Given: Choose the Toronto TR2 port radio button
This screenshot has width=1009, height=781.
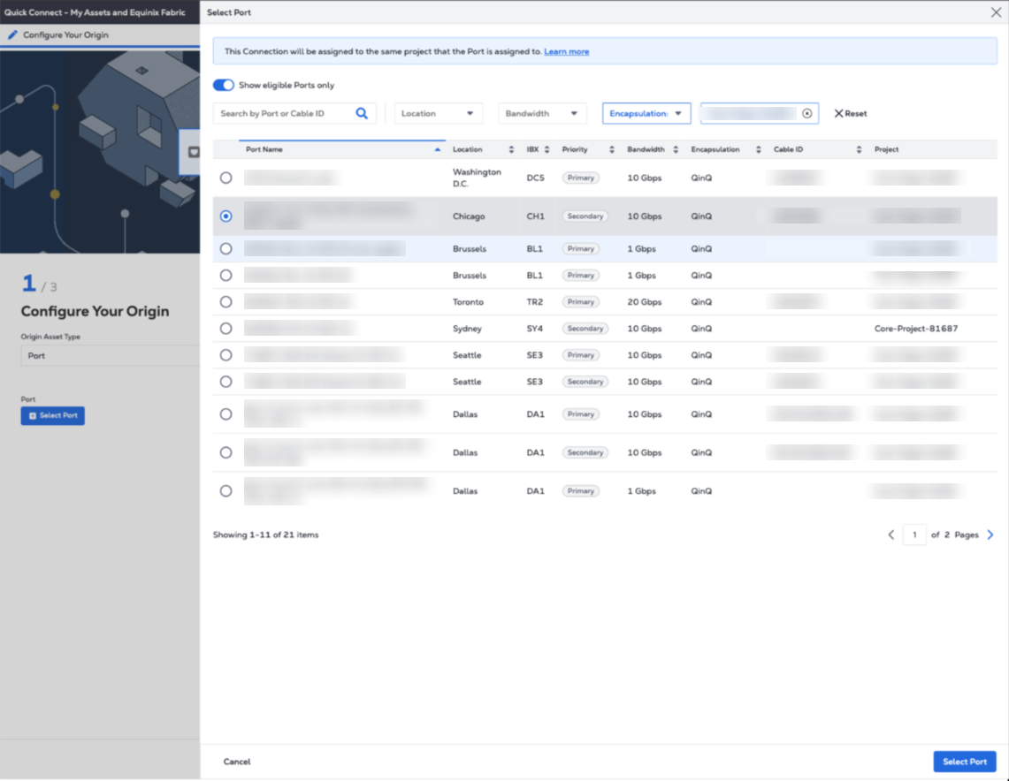Looking at the screenshot, I should click(226, 302).
